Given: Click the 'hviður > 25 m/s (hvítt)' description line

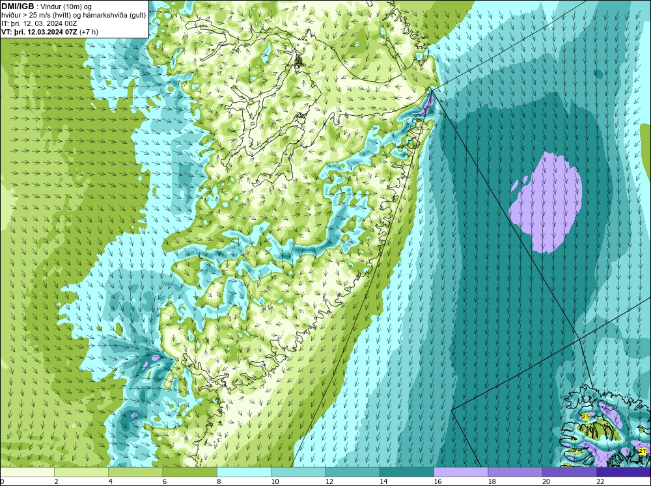Looking at the screenshot, I should click(x=74, y=15).
